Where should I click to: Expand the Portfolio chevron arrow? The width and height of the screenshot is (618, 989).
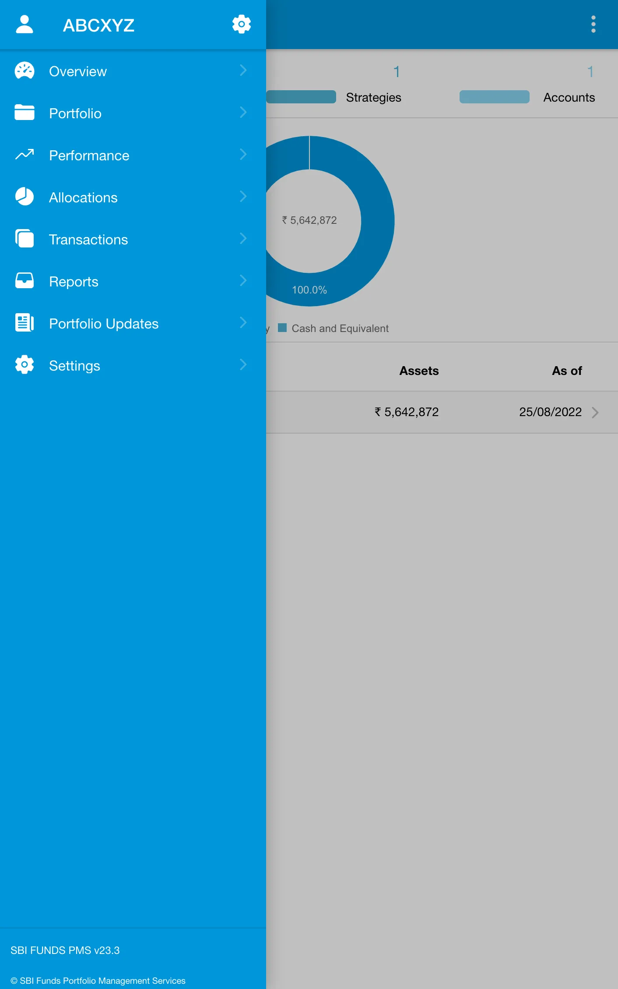tap(243, 112)
